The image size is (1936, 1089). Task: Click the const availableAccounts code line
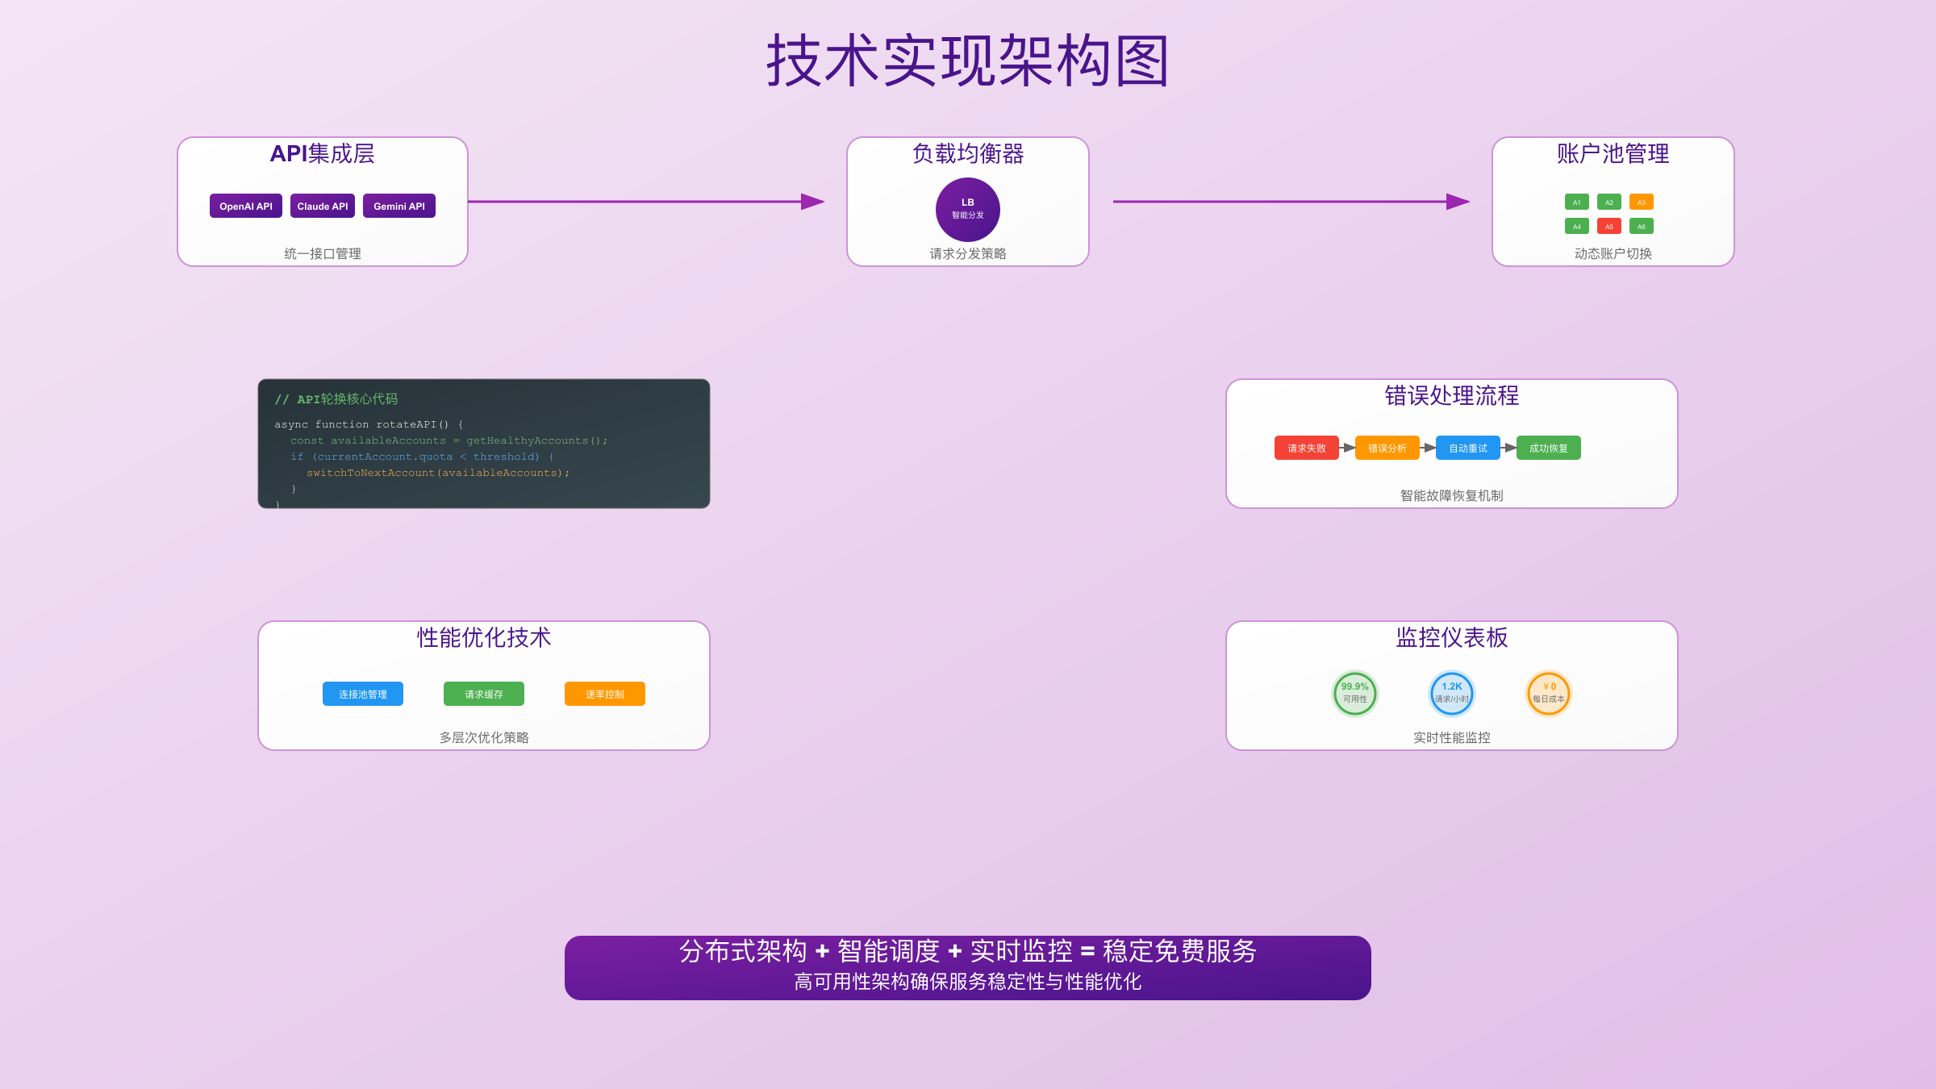(449, 440)
